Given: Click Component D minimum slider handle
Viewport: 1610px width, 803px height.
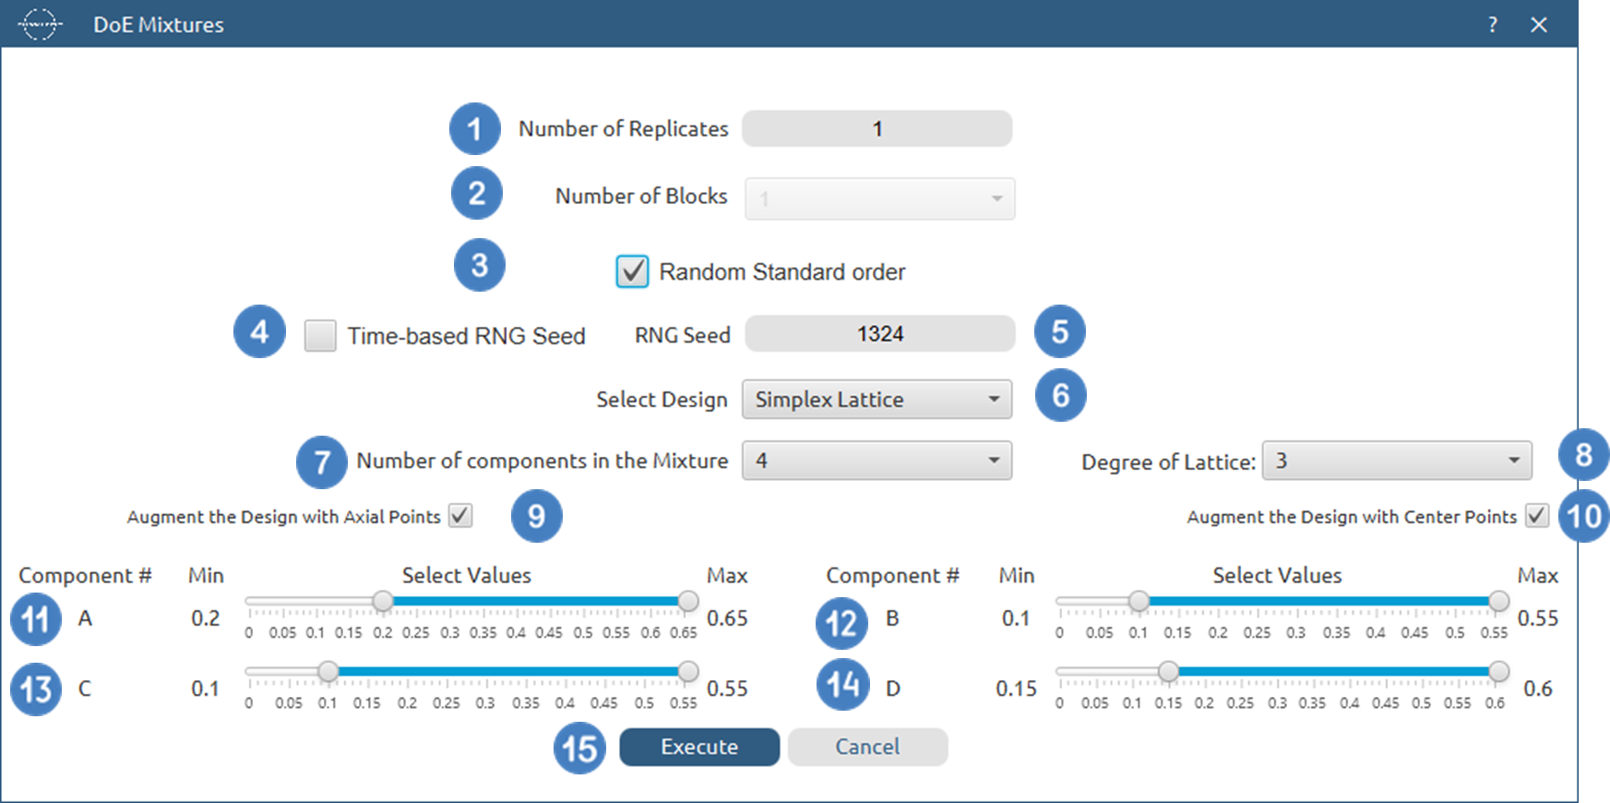Looking at the screenshot, I should 1168,672.
